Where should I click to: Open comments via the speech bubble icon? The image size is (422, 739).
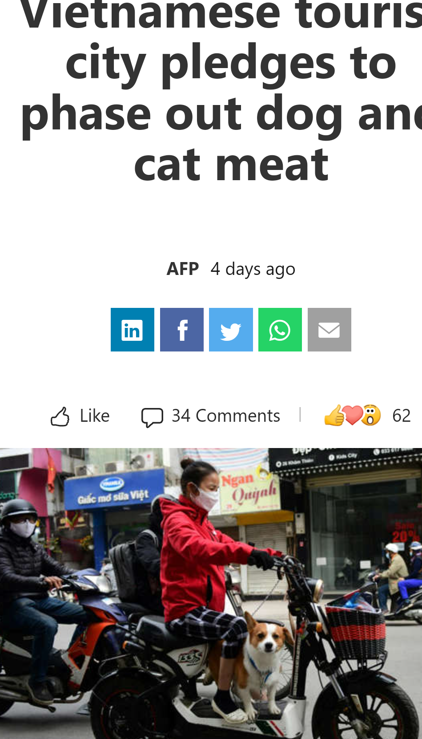pyautogui.click(x=152, y=417)
